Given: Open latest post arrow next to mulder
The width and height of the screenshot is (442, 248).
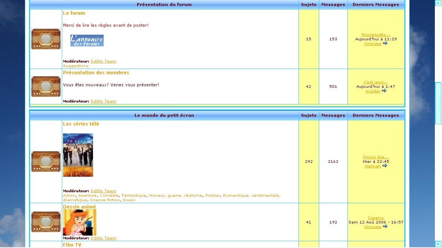Looking at the screenshot, I should pyautogui.click(x=384, y=91).
